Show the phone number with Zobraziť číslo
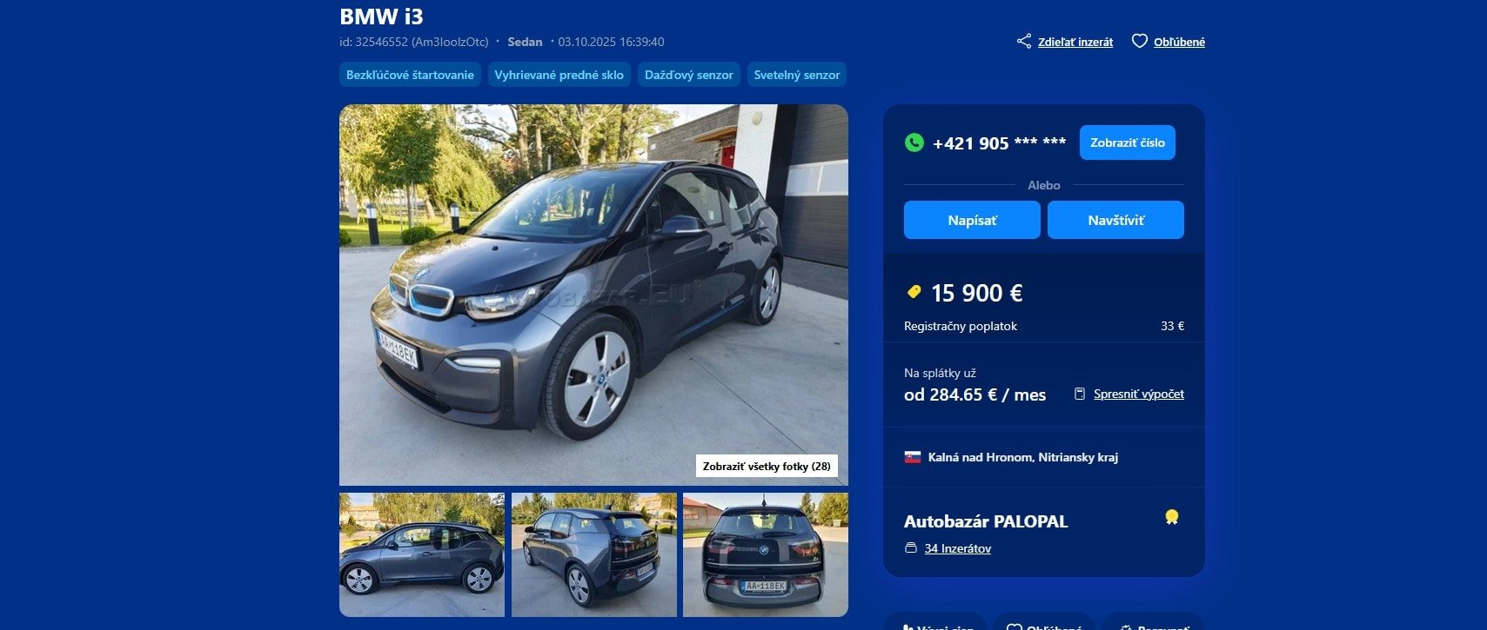This screenshot has height=630, width=1487. [1127, 143]
